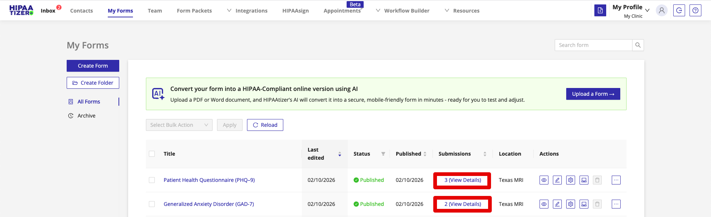Expand the Integrations menu

[247, 11]
